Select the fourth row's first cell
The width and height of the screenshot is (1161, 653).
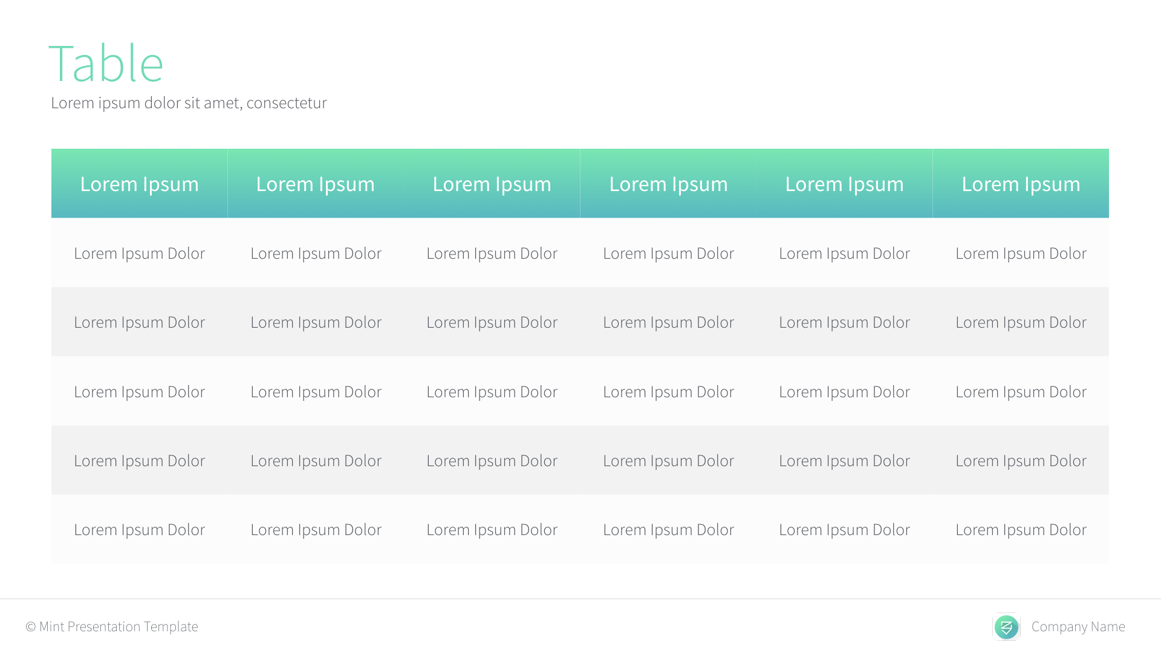coord(140,460)
